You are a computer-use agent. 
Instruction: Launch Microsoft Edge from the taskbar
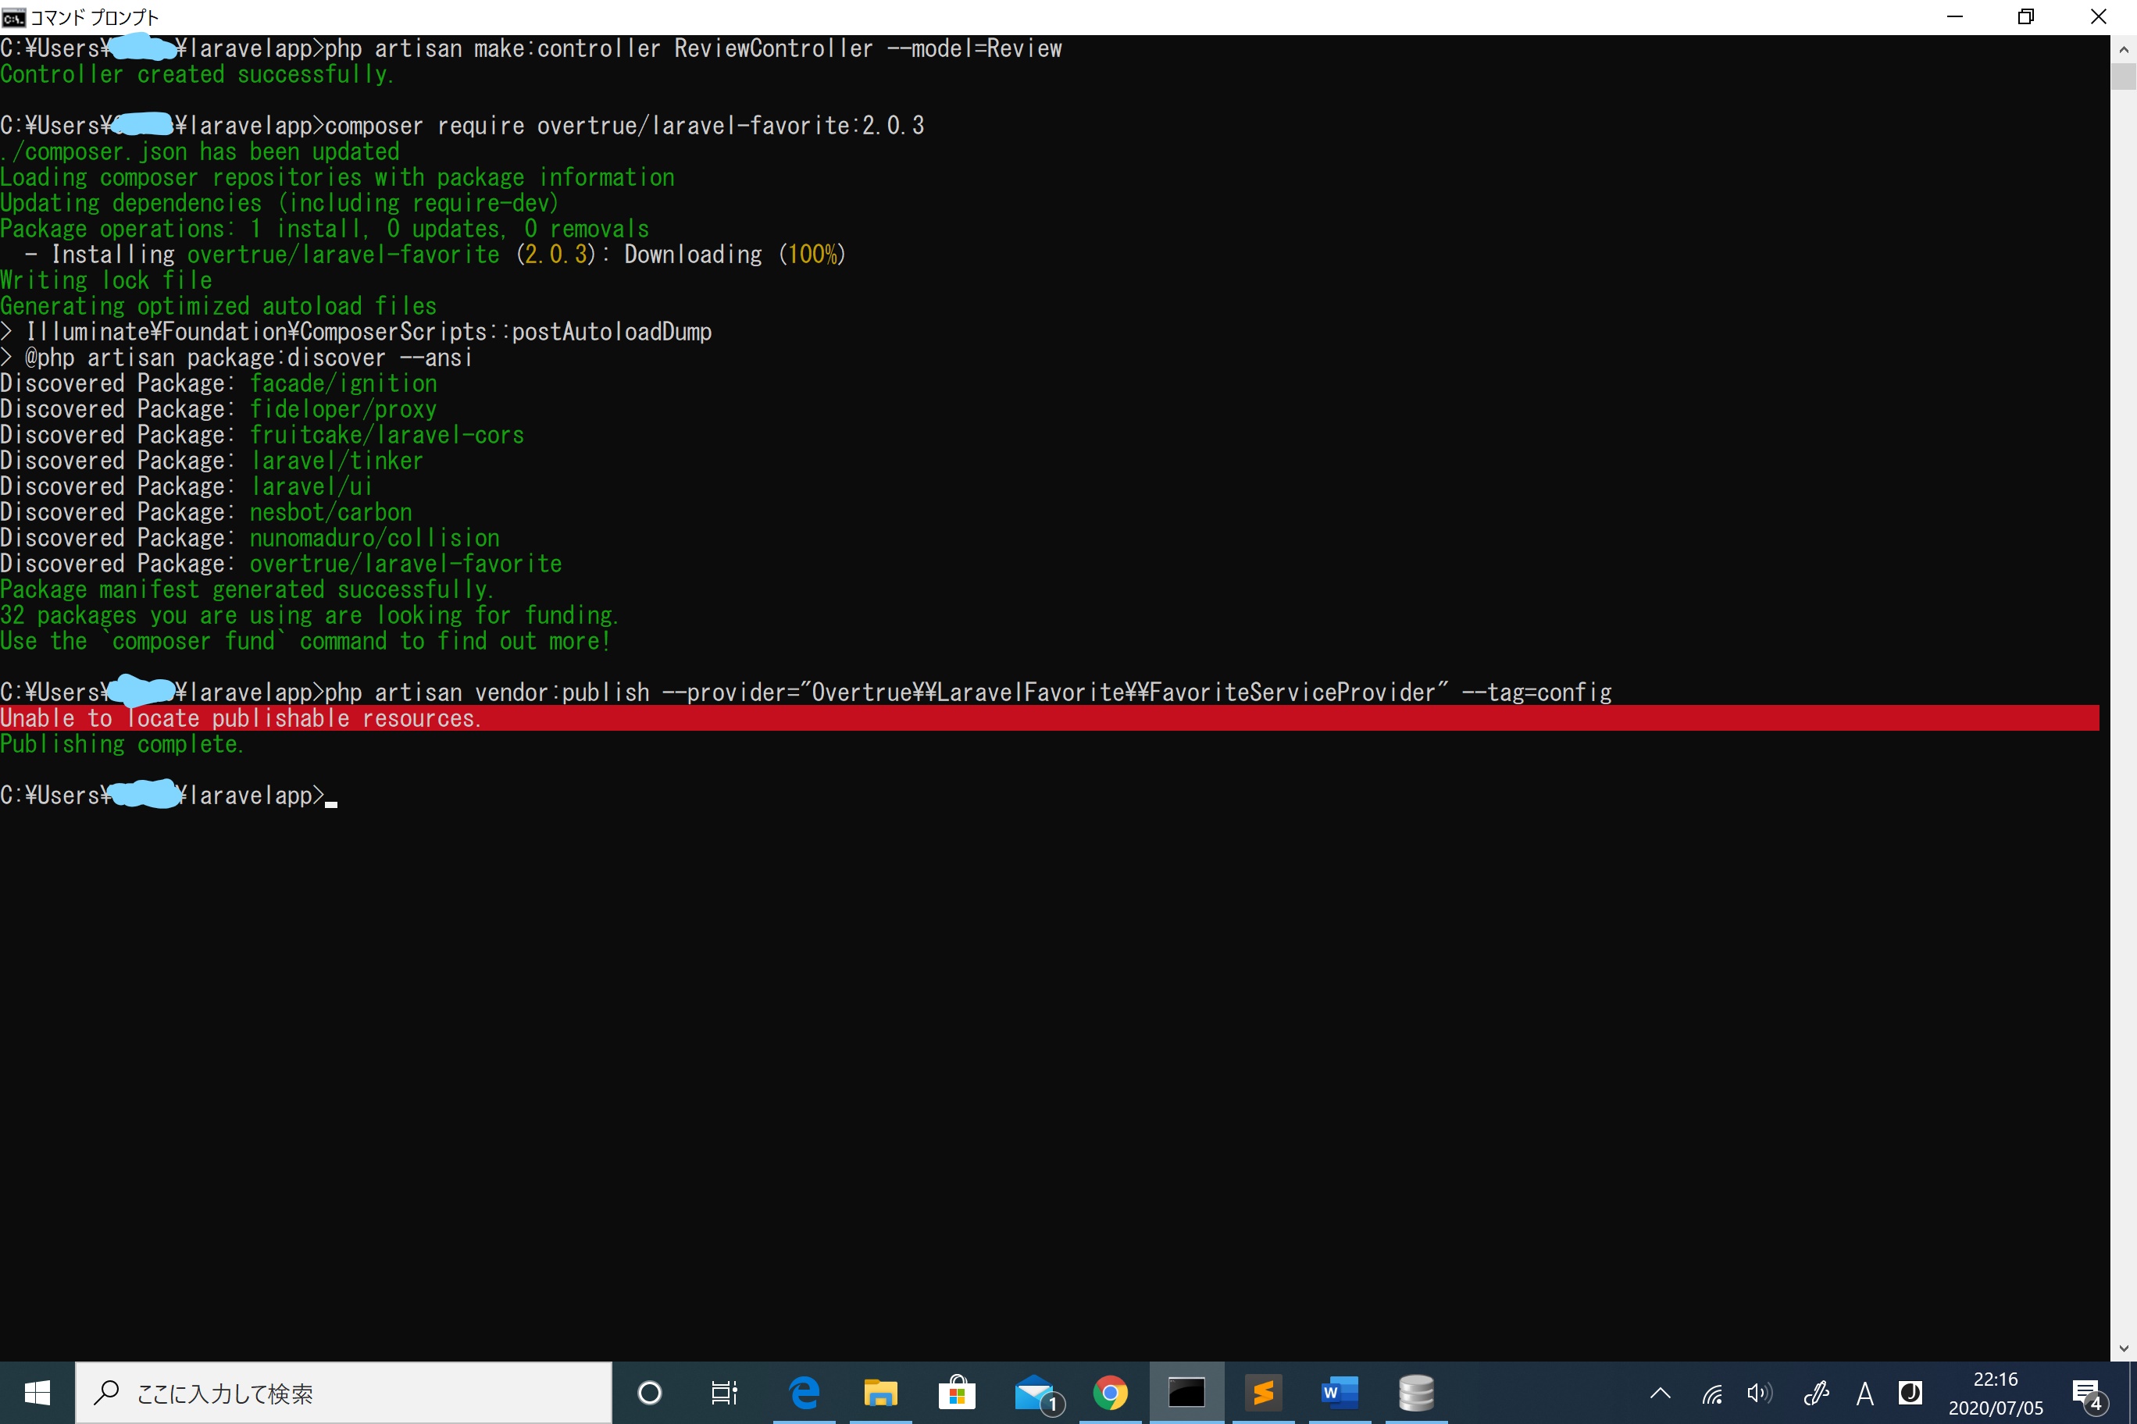click(804, 1392)
